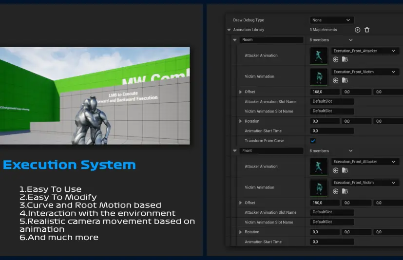The image size is (403, 260).
Task: Collapse the Room map entry
Action: [234, 40]
